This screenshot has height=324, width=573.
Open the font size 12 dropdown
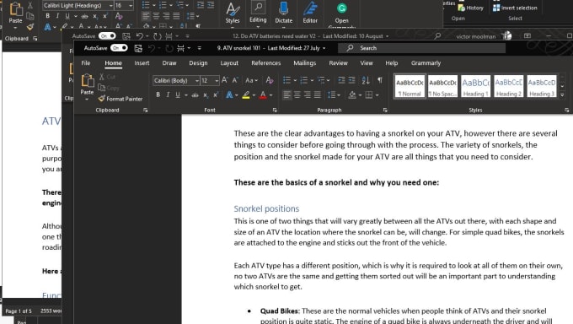point(217,80)
